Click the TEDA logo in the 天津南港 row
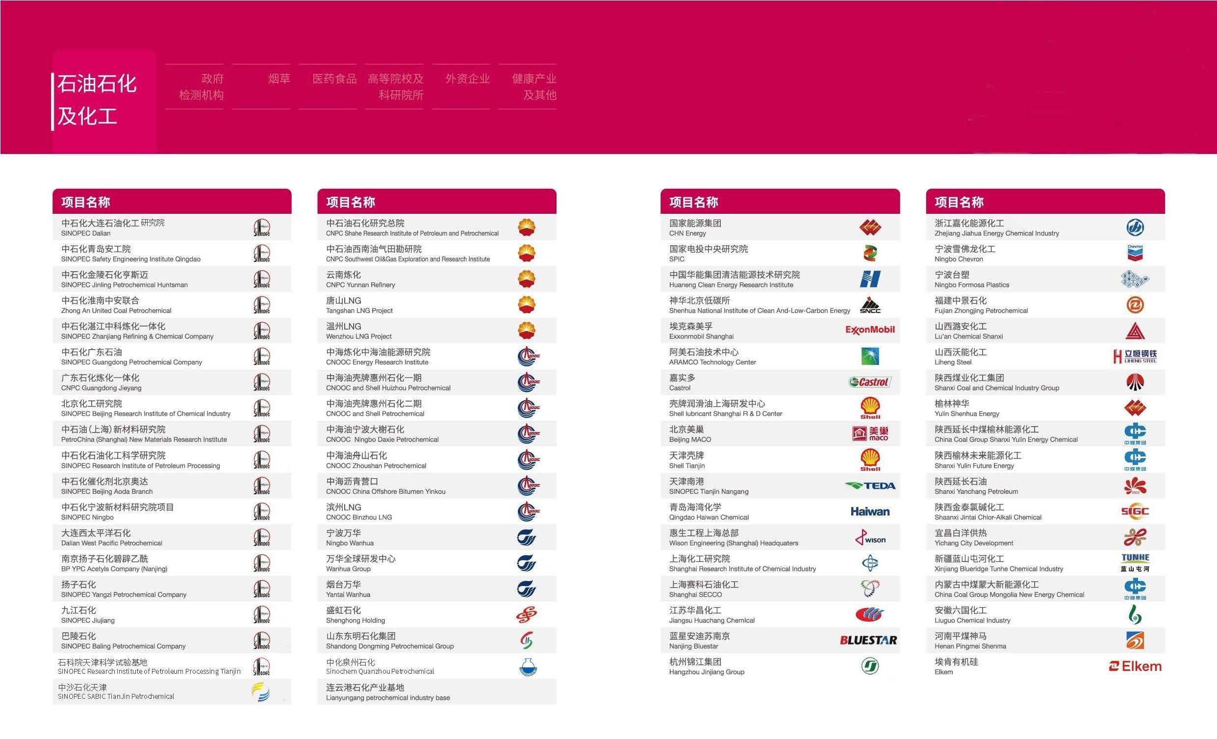The width and height of the screenshot is (1217, 739). 870,485
